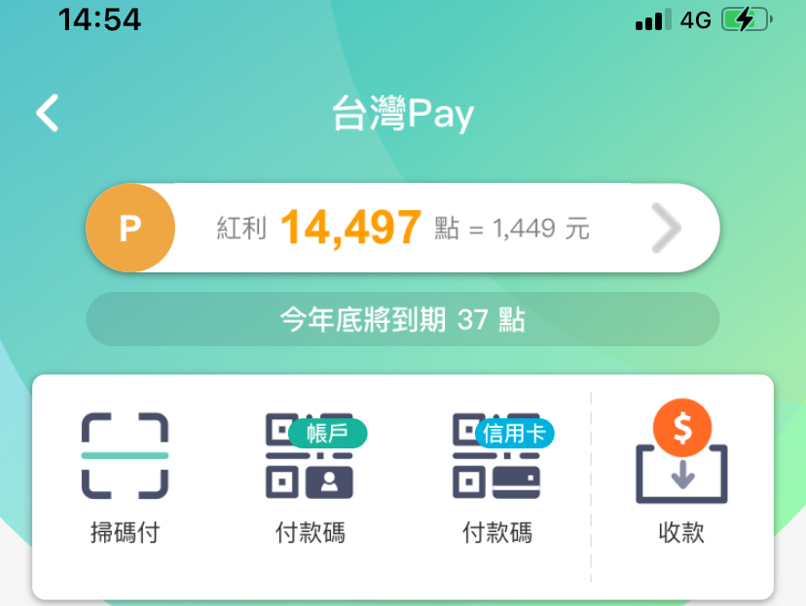Select the 掃碼付 label

[126, 532]
